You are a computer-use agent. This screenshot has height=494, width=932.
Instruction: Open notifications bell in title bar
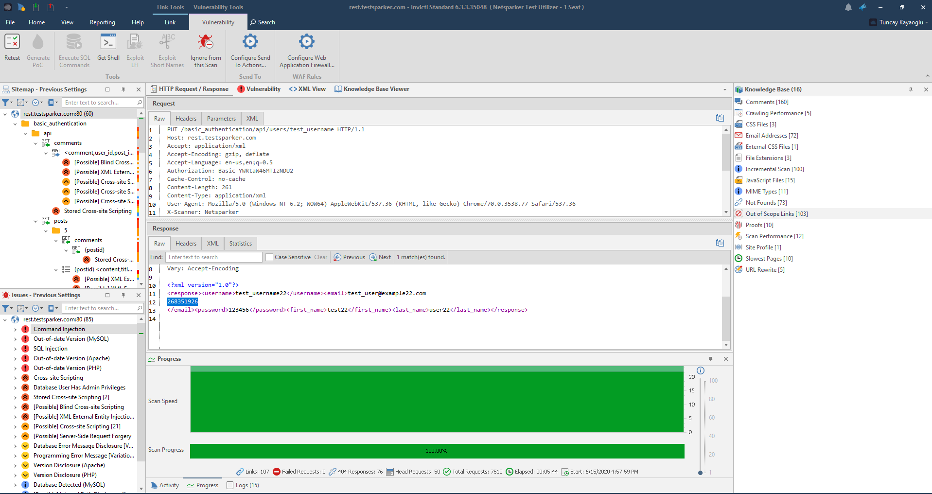click(x=848, y=7)
